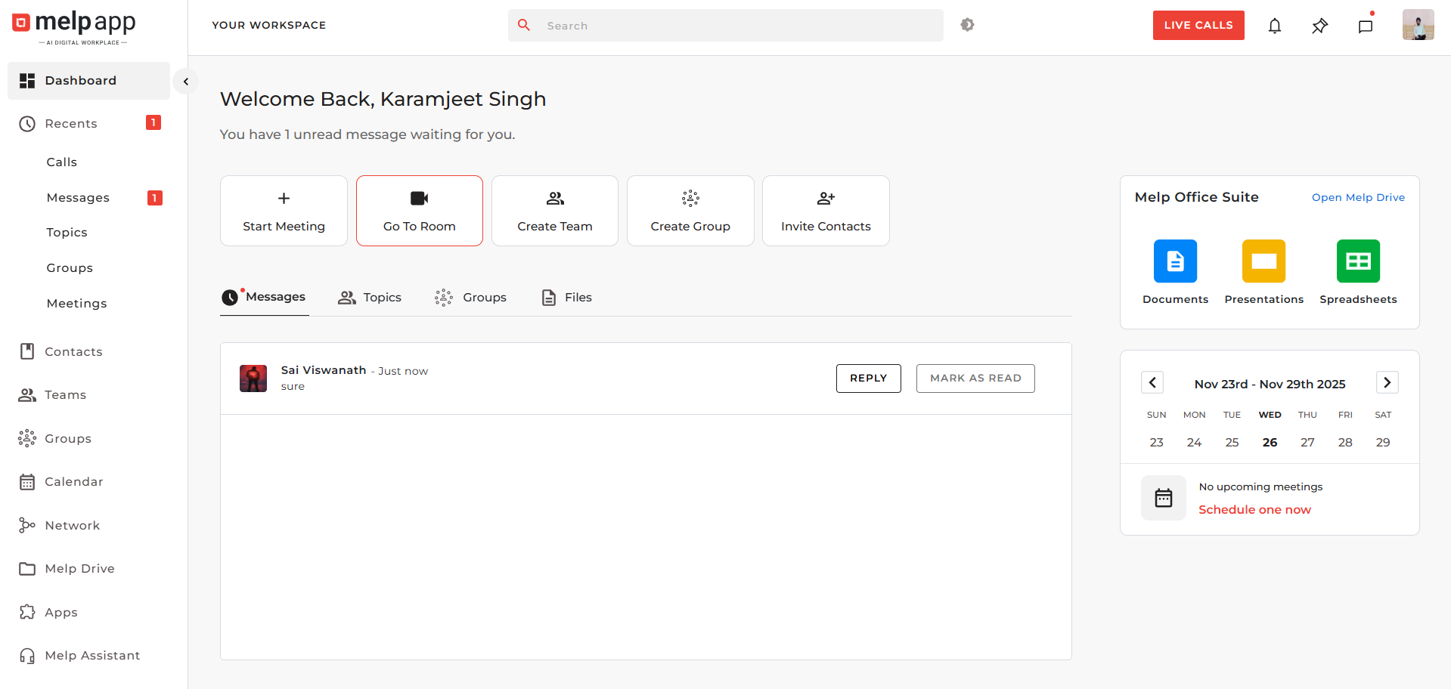Open Meetings in the sidebar
1451x689 pixels.
pos(76,304)
